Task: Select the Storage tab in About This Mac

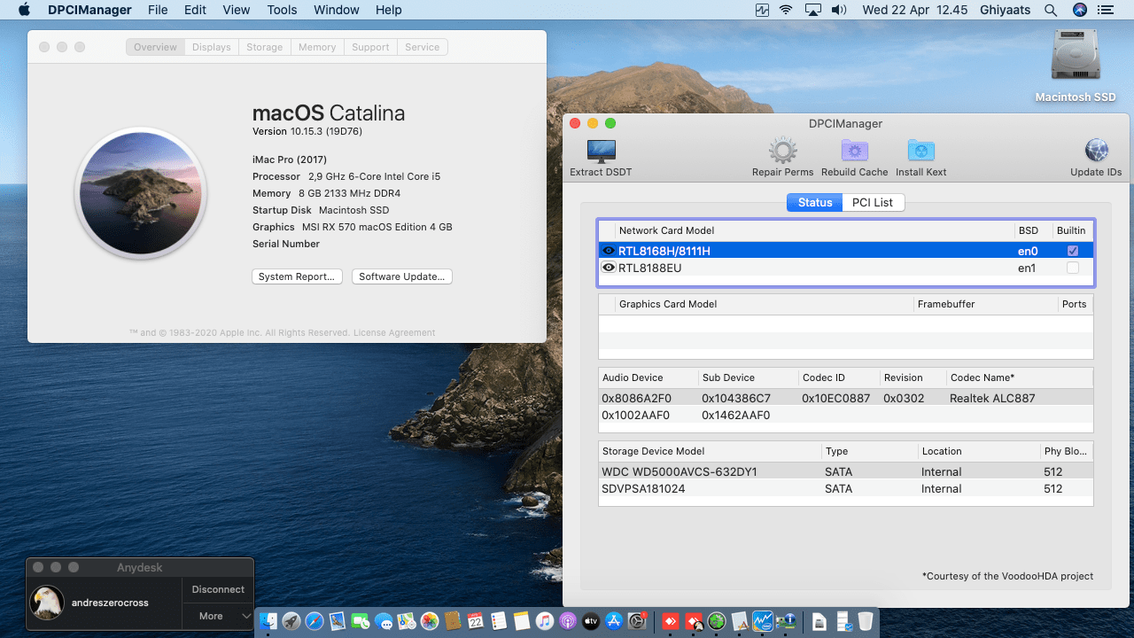Action: (x=264, y=47)
